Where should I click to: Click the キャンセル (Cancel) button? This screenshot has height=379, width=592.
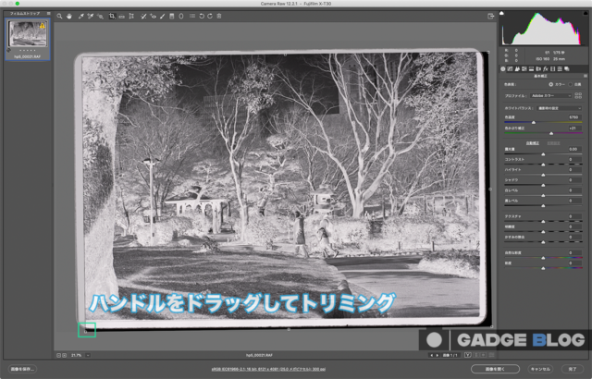[x=540, y=369]
